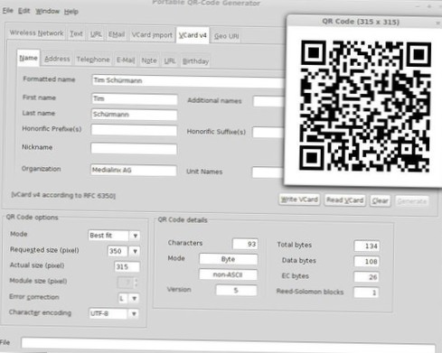The image size is (442, 353).
Task: Switch to the Text tab
Action: click(x=76, y=33)
